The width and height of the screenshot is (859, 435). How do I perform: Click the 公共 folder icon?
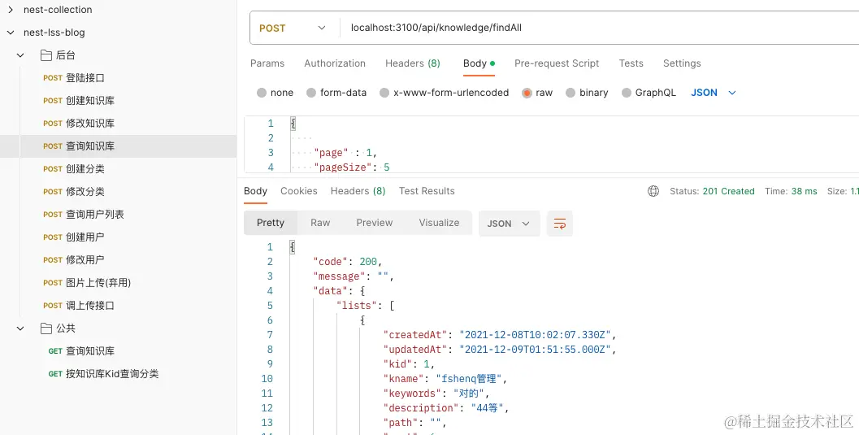coord(46,328)
